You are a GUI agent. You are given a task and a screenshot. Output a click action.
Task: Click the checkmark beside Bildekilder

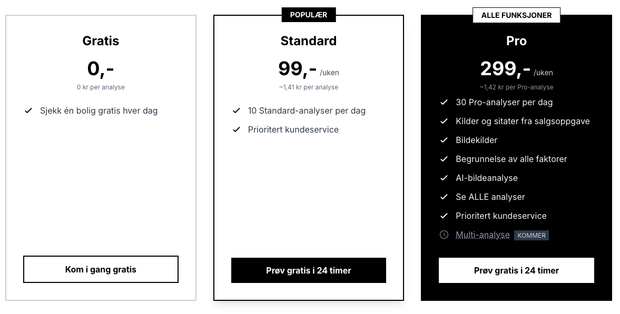444,140
